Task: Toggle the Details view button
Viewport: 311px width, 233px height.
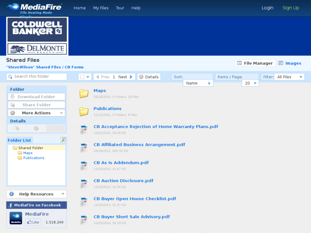Action: click(x=149, y=77)
